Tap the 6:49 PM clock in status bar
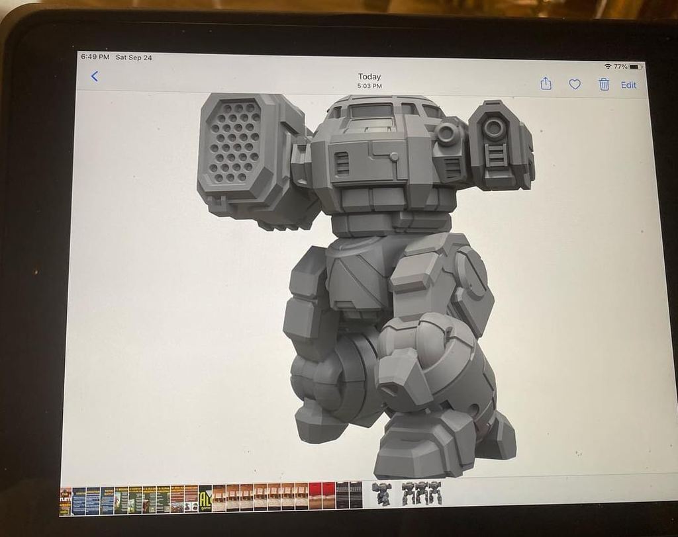678x537 pixels. (95, 57)
